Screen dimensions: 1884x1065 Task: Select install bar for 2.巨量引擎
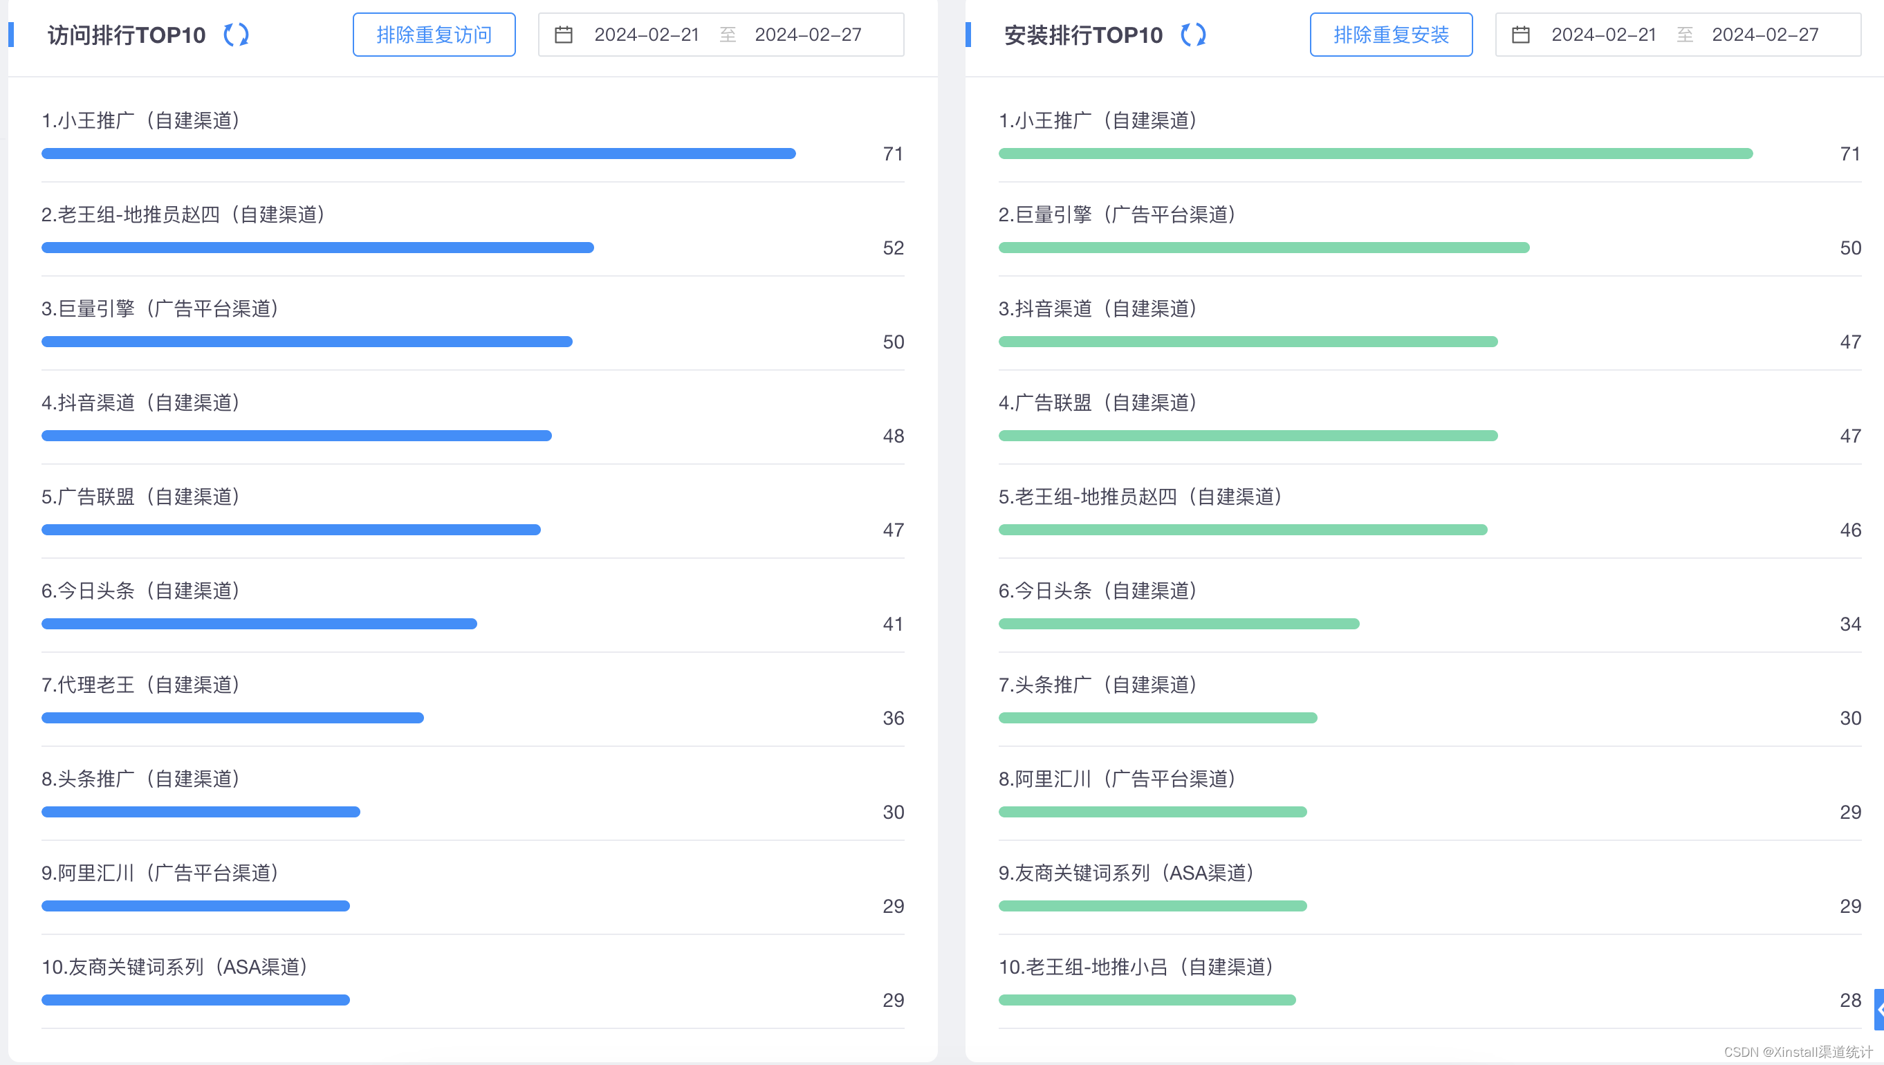(x=1264, y=248)
